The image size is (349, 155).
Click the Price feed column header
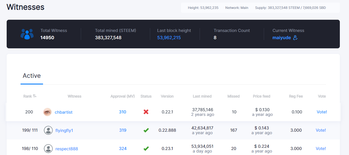tap(262, 96)
